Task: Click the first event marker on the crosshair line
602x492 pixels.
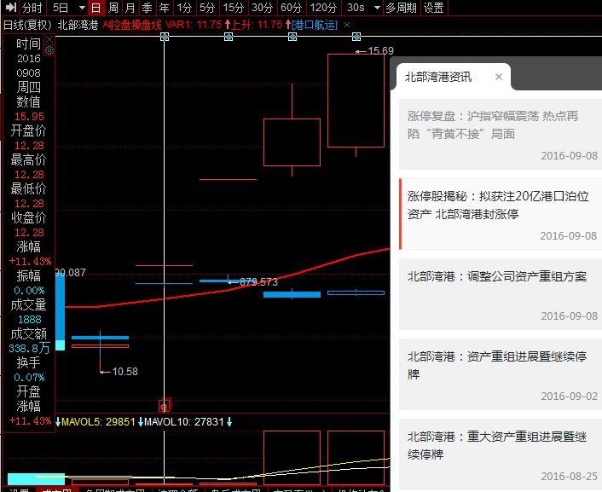Action: click(165, 38)
